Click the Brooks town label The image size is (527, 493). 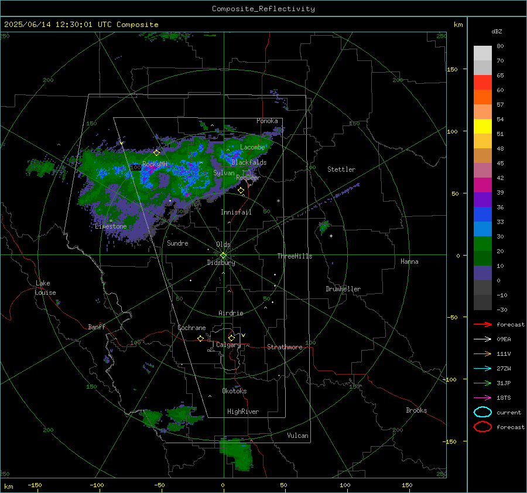pos(416,410)
